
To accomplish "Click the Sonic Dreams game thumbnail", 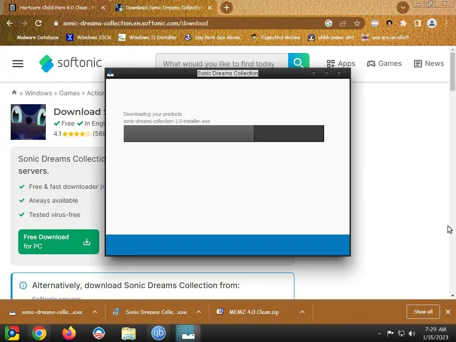I will 28,122.
